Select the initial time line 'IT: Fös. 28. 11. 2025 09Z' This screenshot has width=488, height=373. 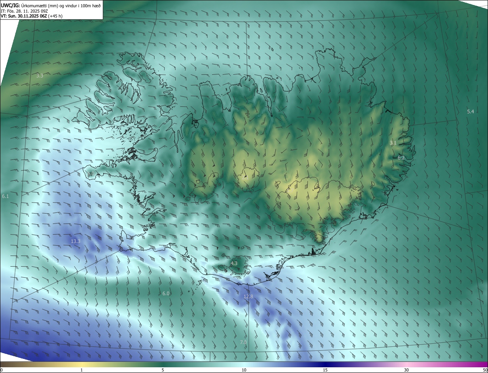pos(24,11)
